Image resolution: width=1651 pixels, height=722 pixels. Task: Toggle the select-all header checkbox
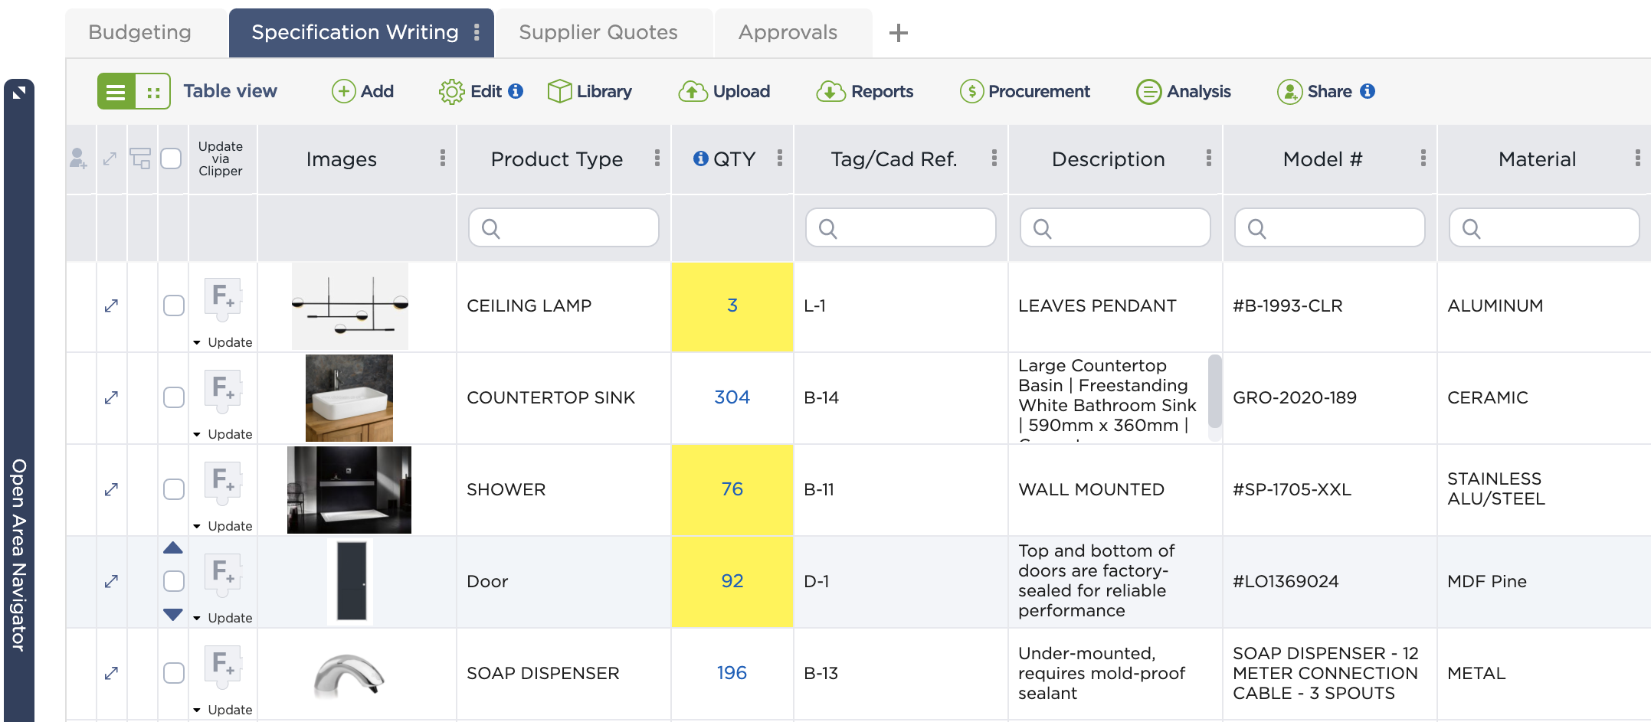point(171,158)
